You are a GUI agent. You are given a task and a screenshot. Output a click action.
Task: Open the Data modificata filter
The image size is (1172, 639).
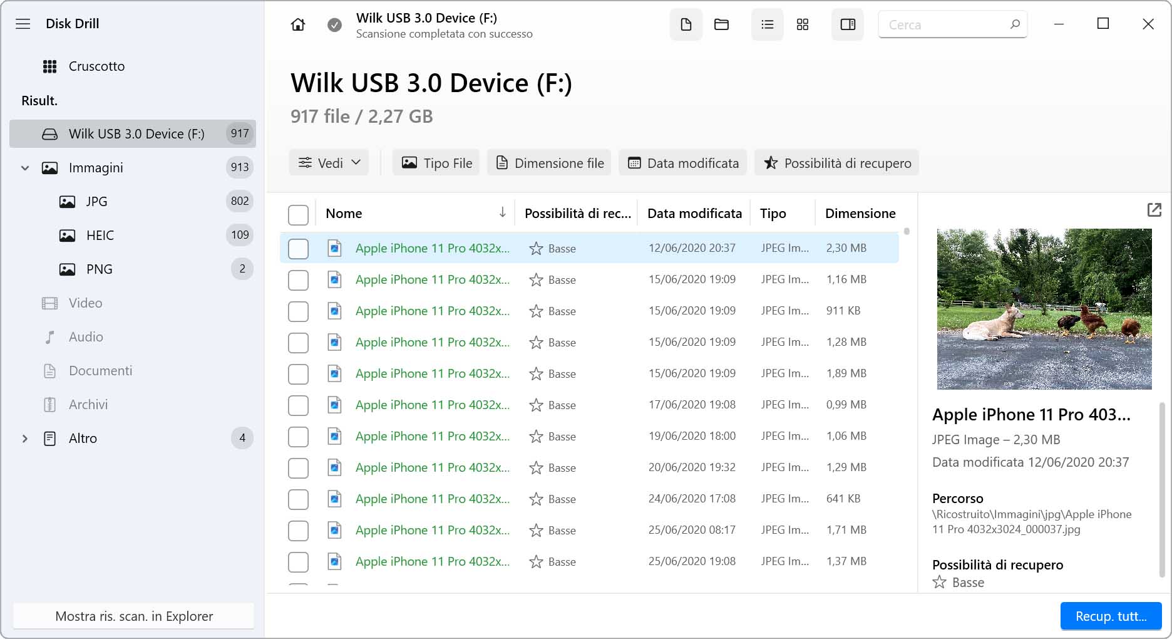(683, 163)
